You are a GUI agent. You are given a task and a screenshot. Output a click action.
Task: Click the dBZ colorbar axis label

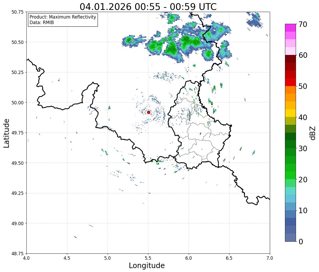tap(313, 133)
